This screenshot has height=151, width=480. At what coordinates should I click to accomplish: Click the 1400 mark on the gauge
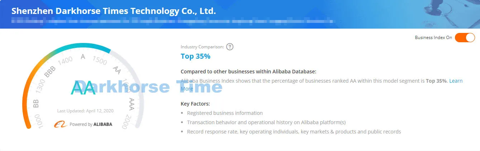(x=65, y=61)
